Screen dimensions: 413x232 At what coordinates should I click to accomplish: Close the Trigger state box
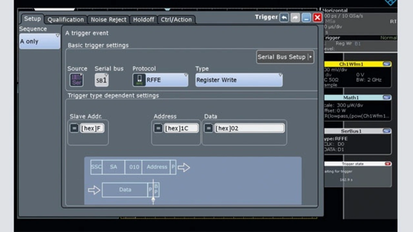point(388,164)
